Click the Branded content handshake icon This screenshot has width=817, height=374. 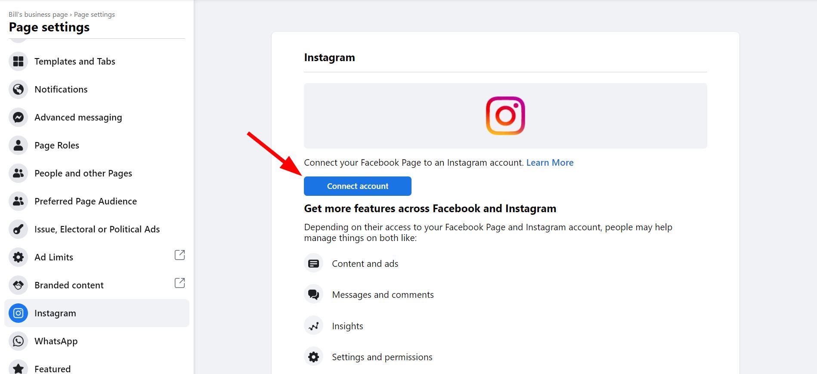click(18, 285)
